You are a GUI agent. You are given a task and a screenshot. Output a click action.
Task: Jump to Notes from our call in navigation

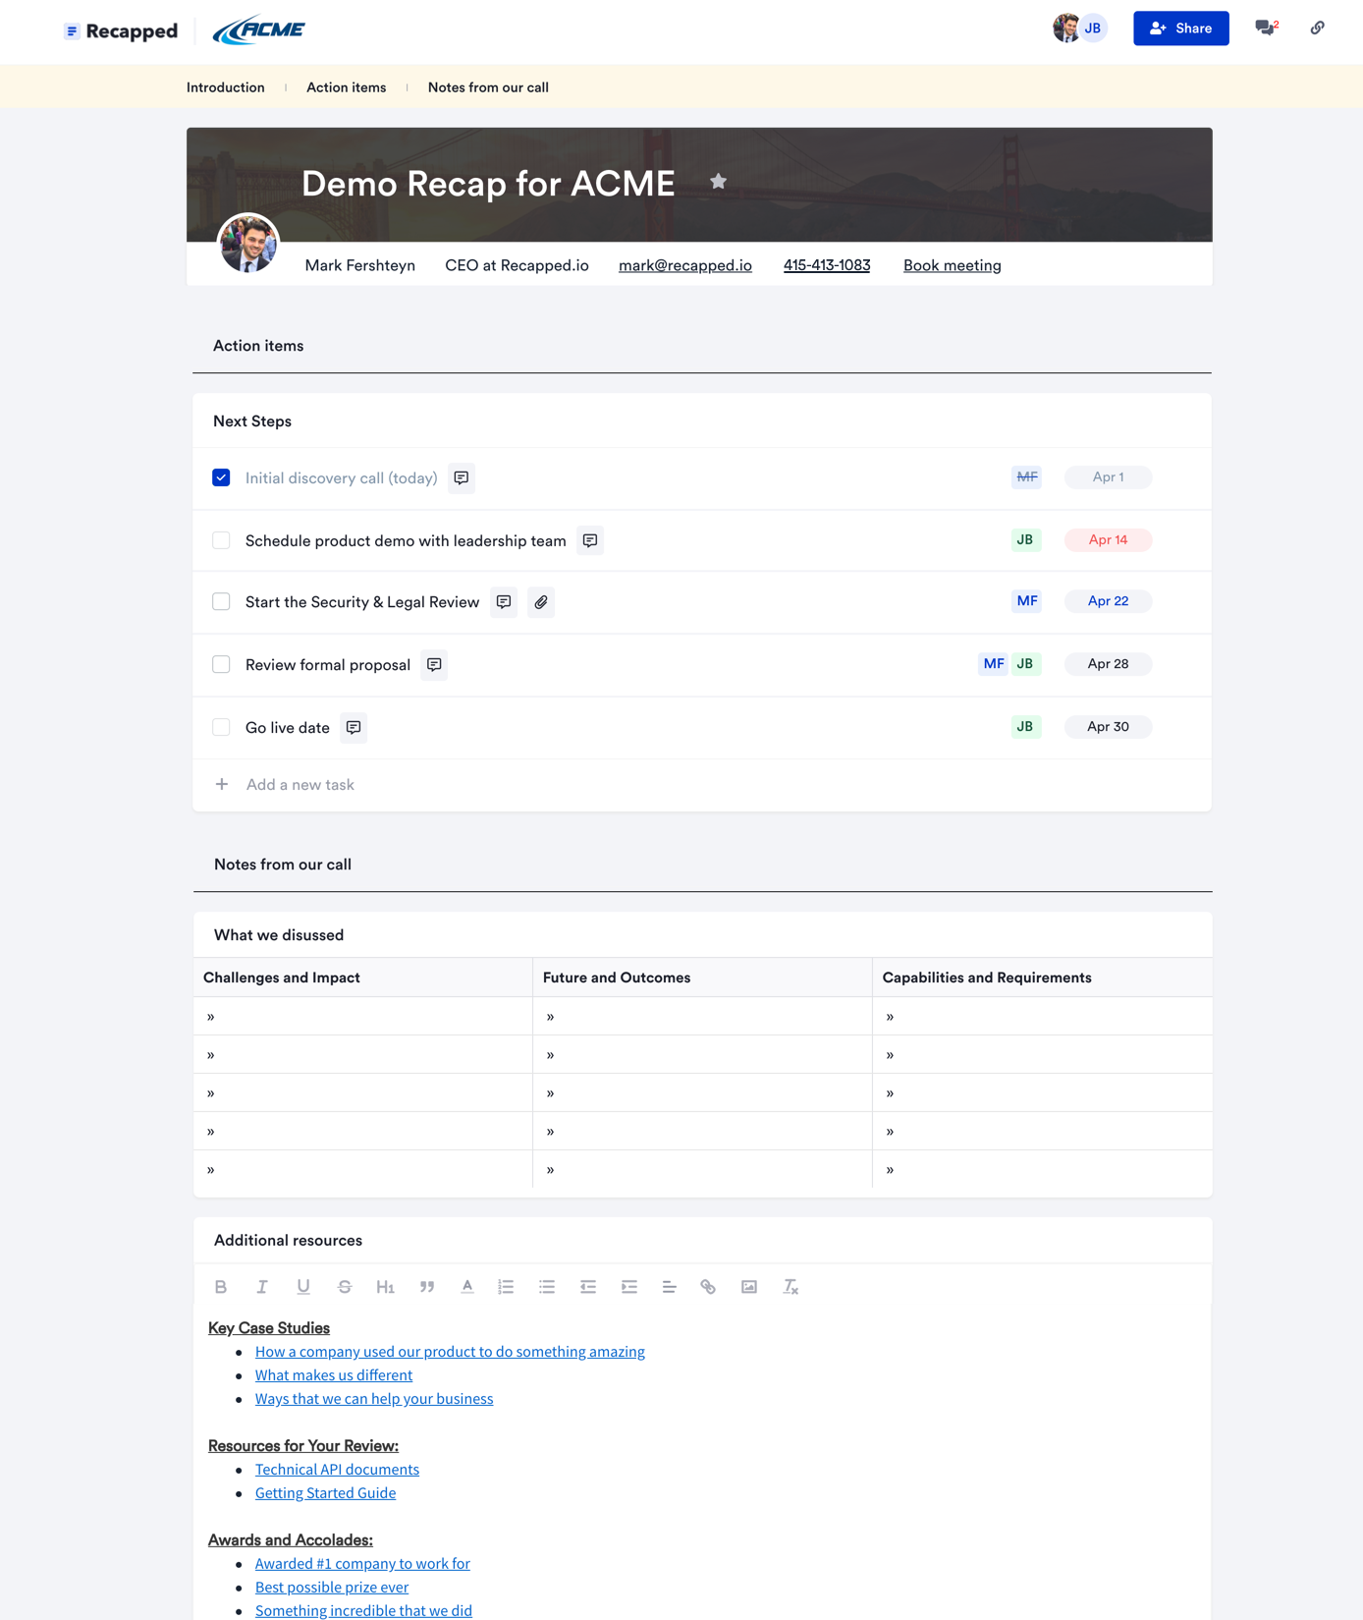(x=488, y=87)
